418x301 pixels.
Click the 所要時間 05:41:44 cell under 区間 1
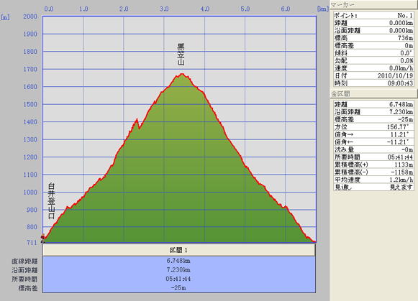[x=179, y=279]
